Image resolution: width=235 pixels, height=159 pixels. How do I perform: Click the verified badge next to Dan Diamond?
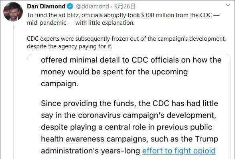click(70, 6)
